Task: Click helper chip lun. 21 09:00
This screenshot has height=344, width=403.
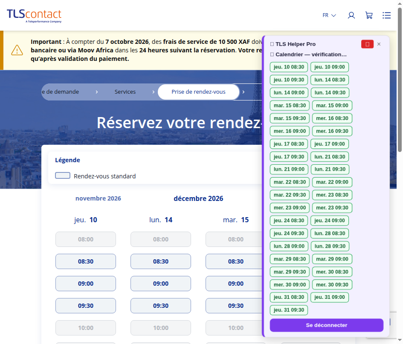Action: 289,169
